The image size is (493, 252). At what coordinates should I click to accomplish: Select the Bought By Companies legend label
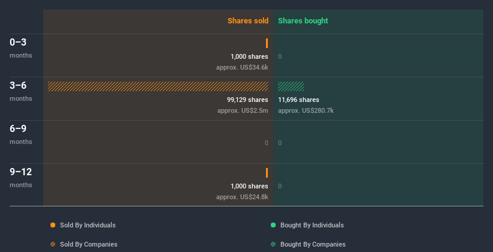pyautogui.click(x=313, y=244)
